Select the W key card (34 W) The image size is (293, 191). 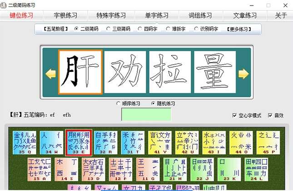coord(51,142)
